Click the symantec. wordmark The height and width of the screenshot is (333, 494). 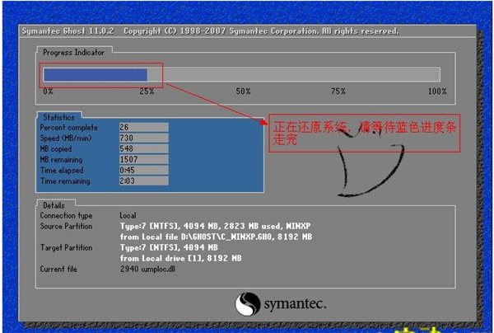click(296, 304)
